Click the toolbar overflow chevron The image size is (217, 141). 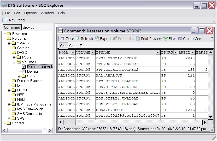point(212,38)
